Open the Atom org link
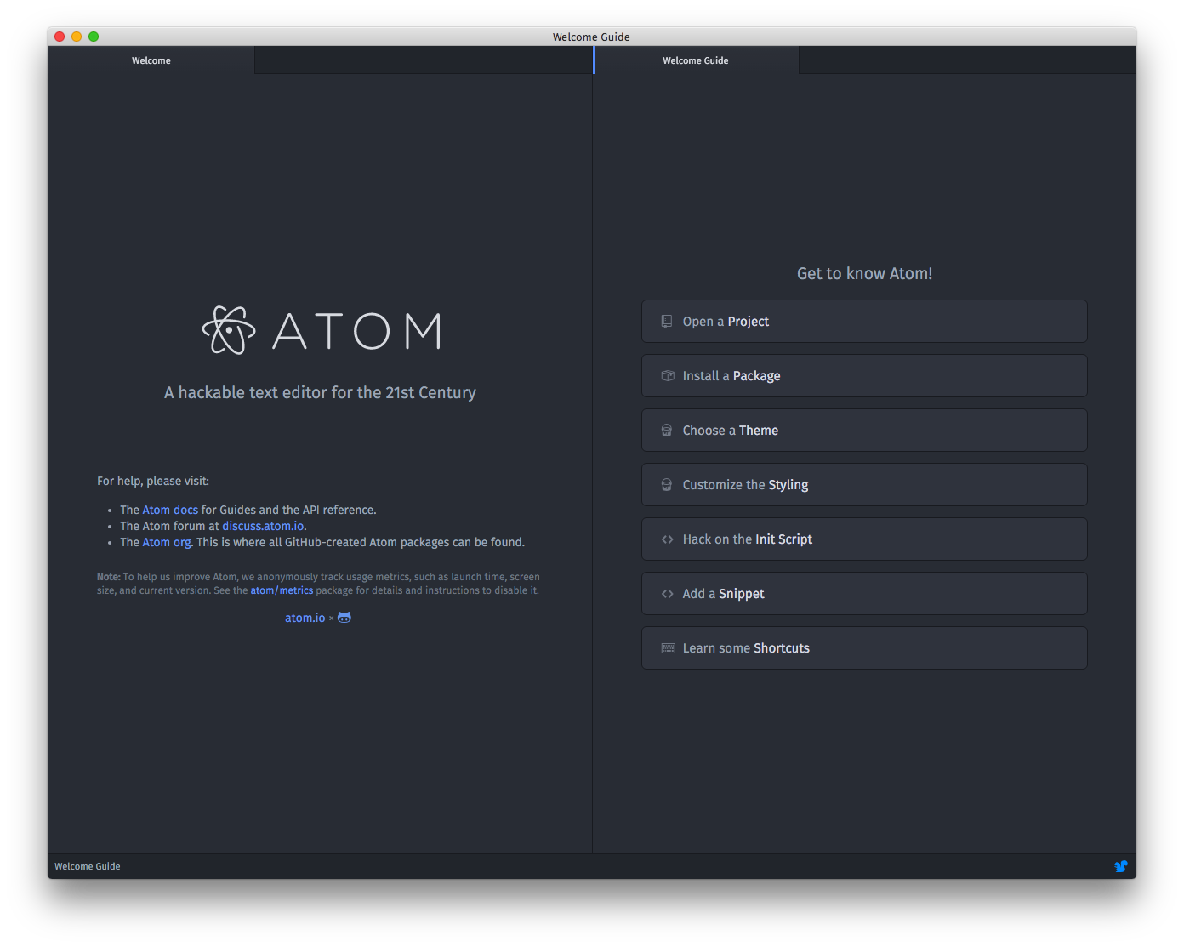Image resolution: width=1184 pixels, height=947 pixels. (x=167, y=542)
